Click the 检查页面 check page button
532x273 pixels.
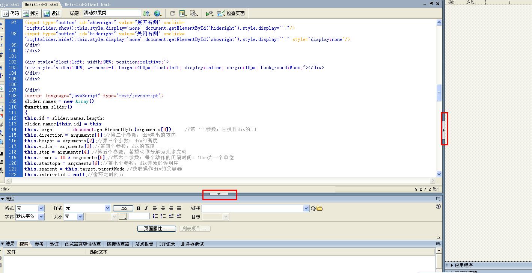pyautogui.click(x=231, y=14)
